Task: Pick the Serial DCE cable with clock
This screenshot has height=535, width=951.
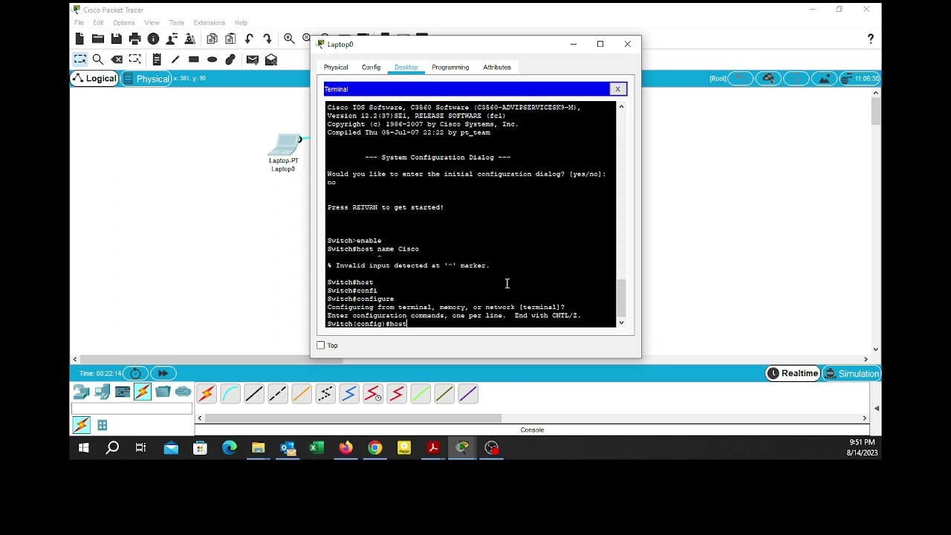Action: (373, 394)
